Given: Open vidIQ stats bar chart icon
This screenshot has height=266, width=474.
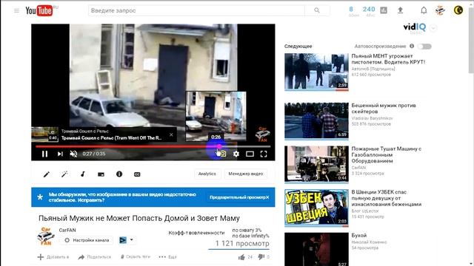Looking at the screenshot, I should [384, 10].
